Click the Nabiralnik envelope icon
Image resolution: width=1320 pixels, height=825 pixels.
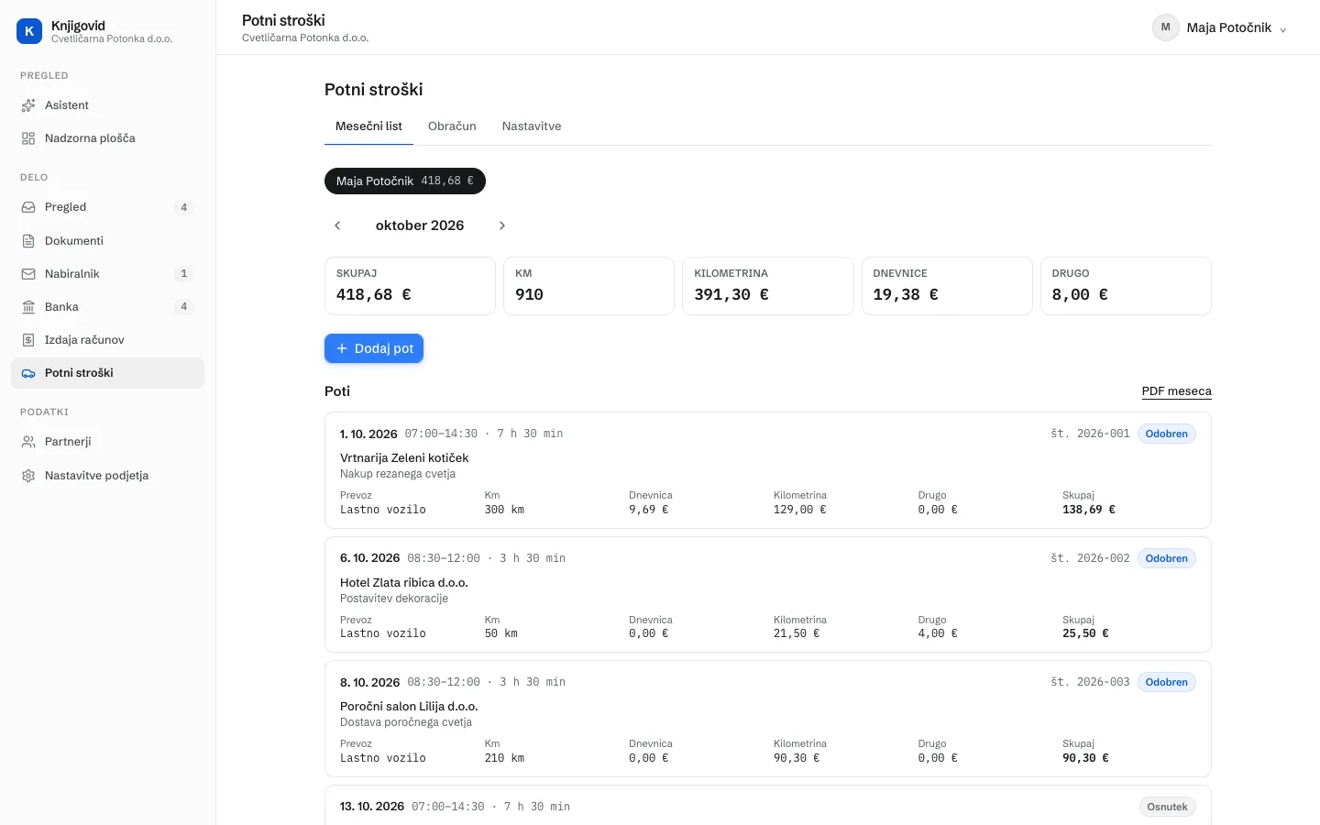28,274
